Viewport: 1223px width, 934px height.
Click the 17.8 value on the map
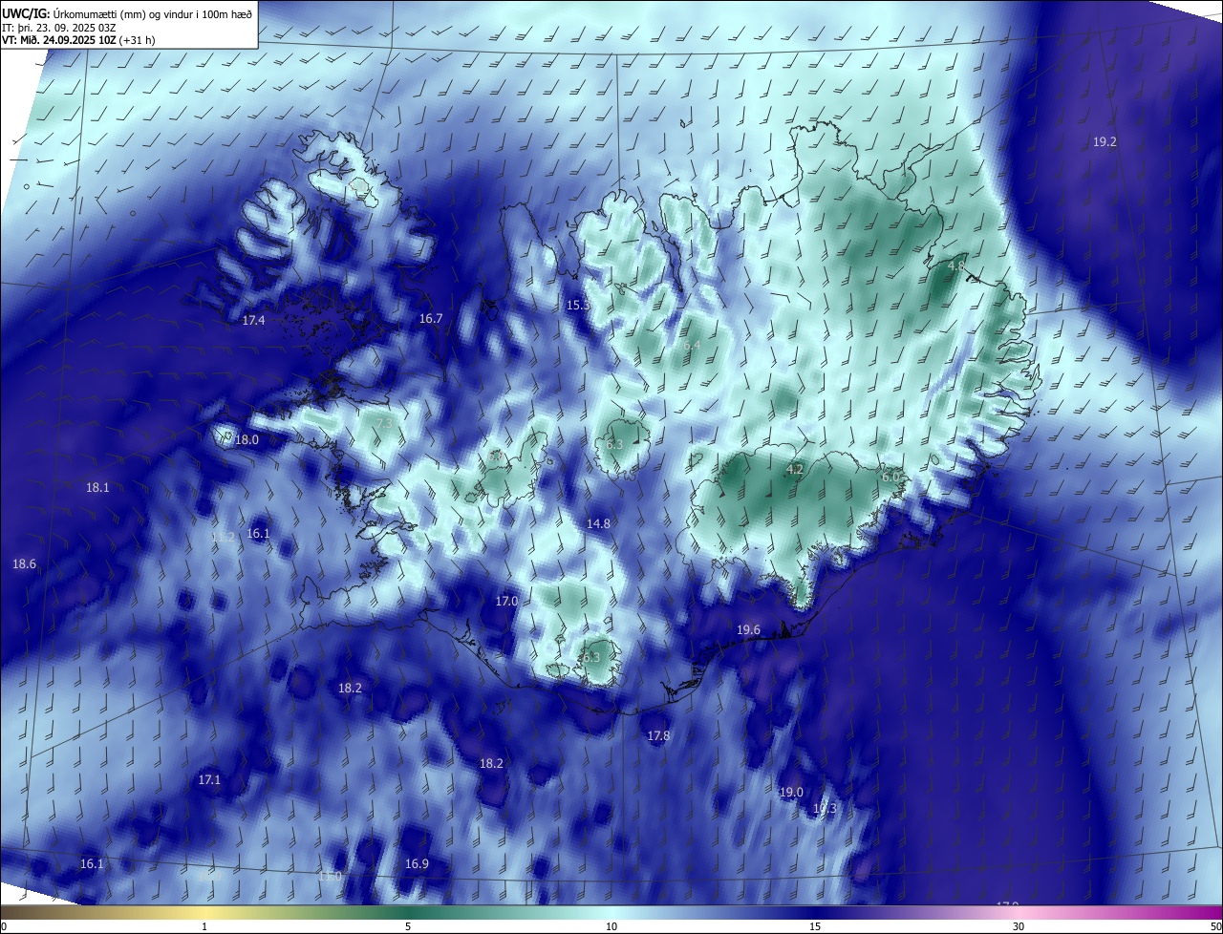658,735
